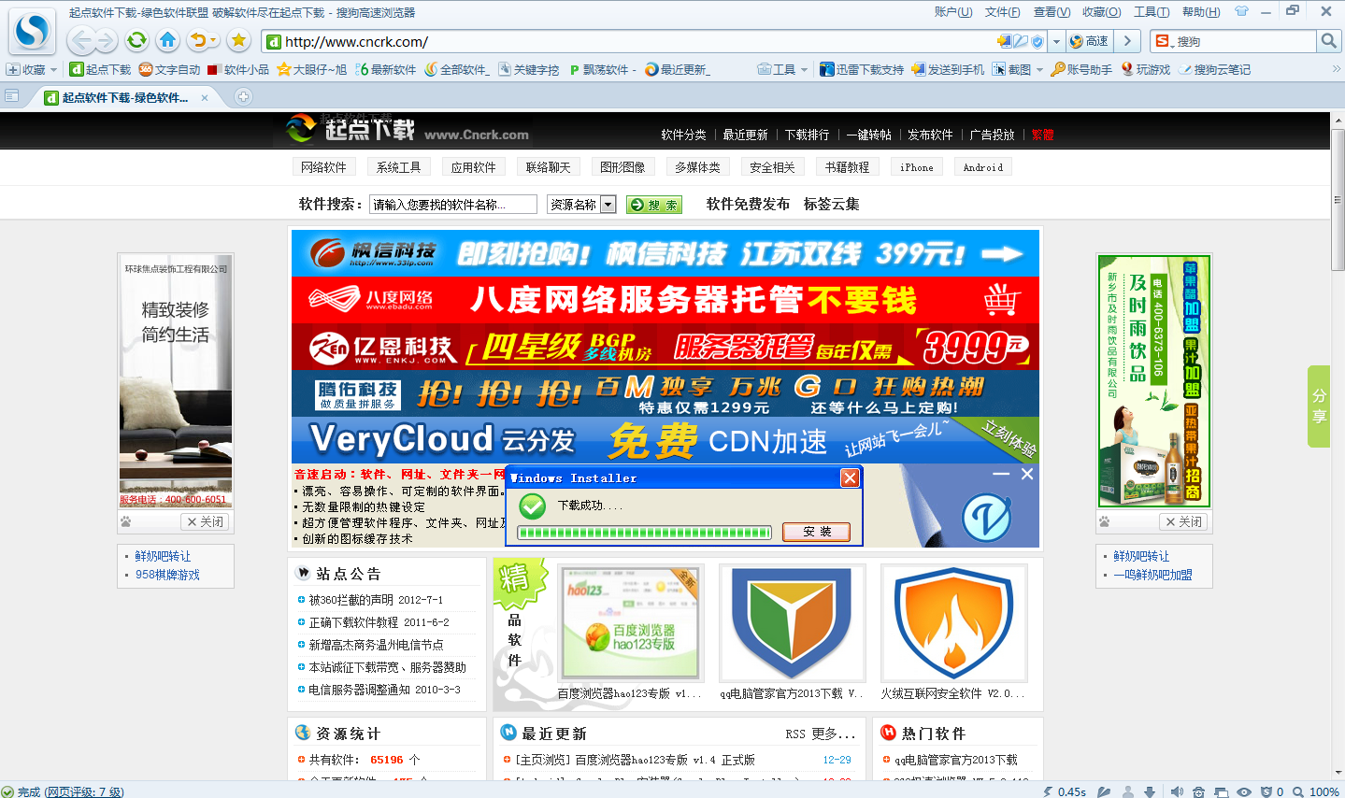Open the address bar history dropdown
Screen dimensions: 1345x798
[1056, 41]
